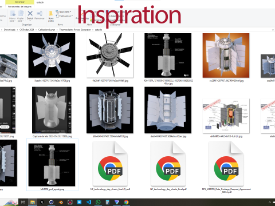Go to Downloads in the address path
This screenshot has height=206, width=275.
point(10,30)
